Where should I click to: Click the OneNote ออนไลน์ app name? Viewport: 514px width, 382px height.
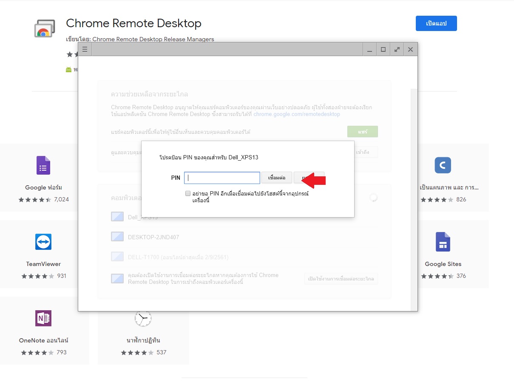click(43, 340)
